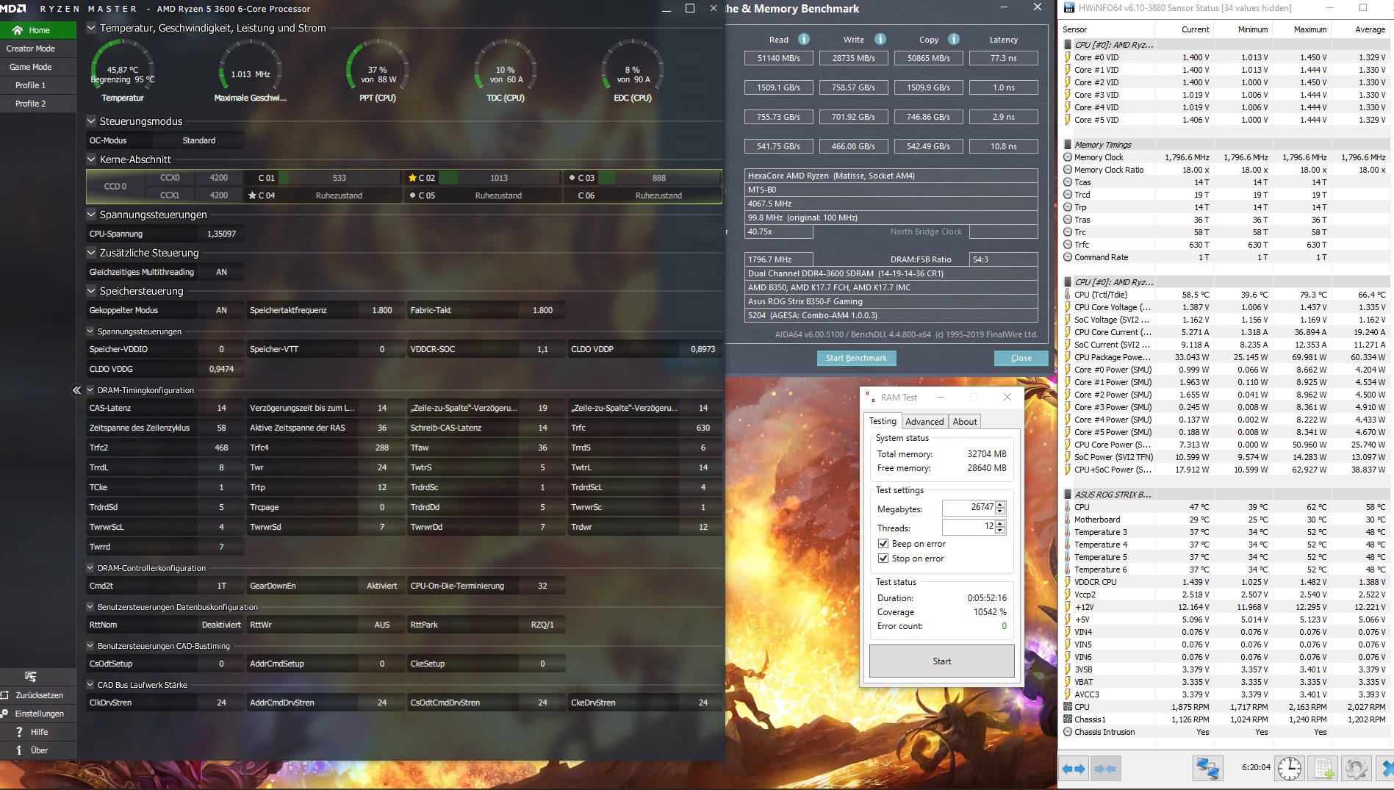Click the info icon next to Read
Image resolution: width=1394 pixels, height=790 pixels.
[804, 39]
